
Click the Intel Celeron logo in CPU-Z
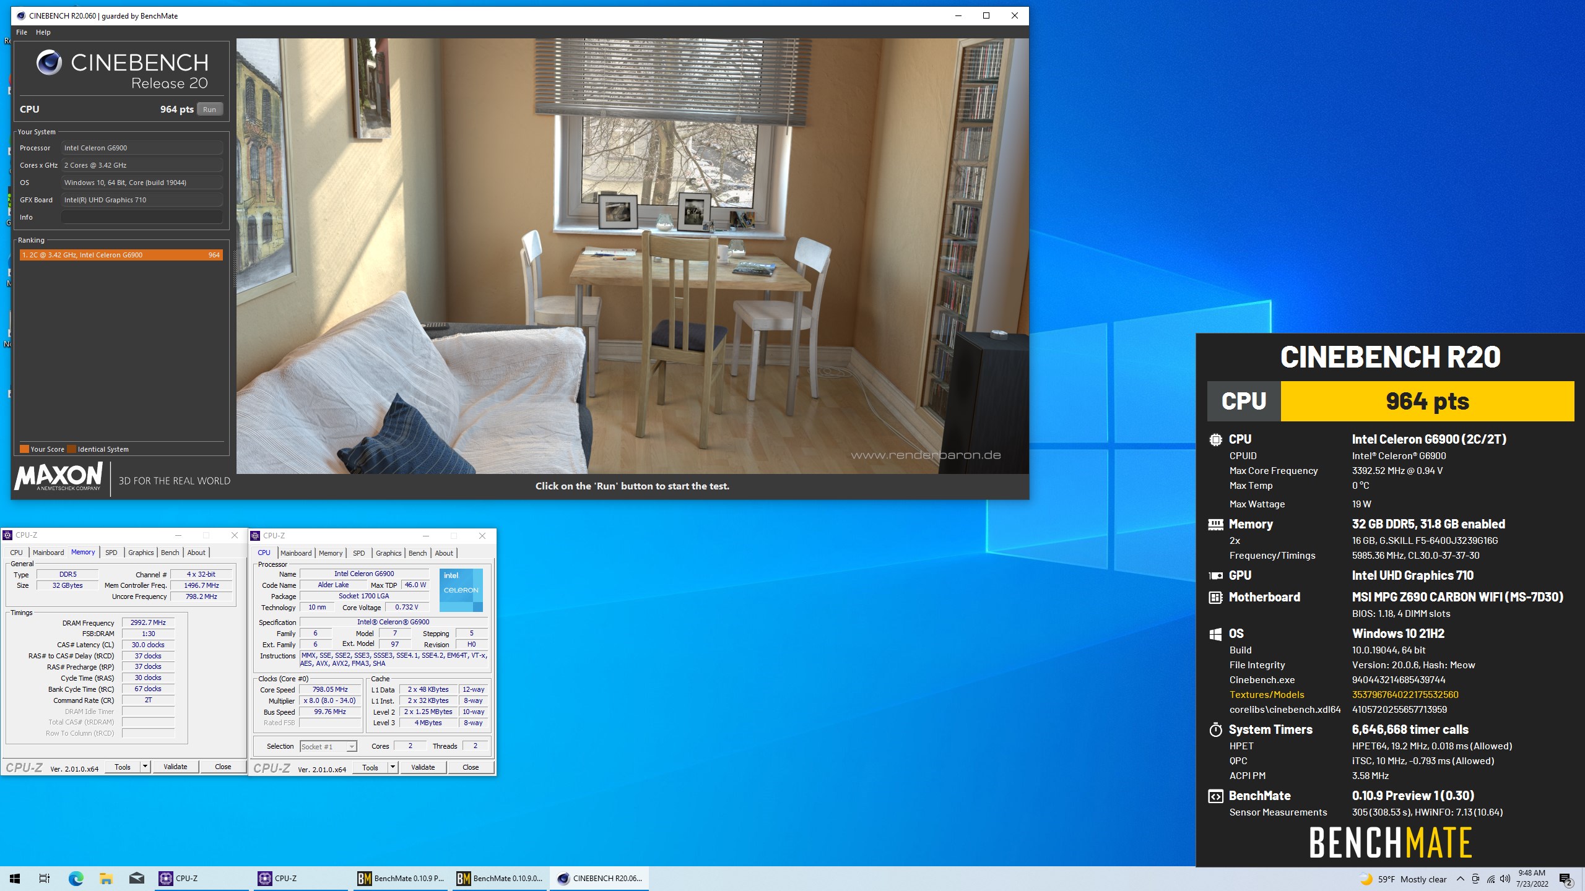[461, 590]
